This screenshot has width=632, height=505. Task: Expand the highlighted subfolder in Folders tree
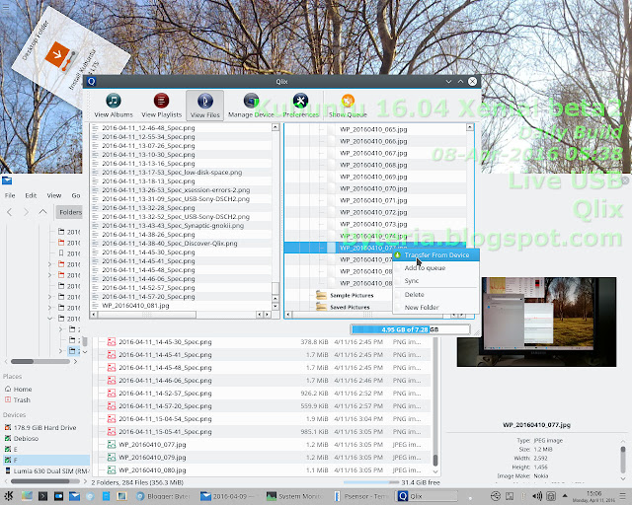[61, 351]
